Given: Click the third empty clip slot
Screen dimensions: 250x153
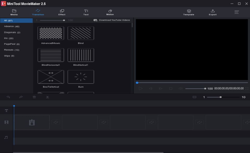Looking at the screenshot, I should coord(128,122).
